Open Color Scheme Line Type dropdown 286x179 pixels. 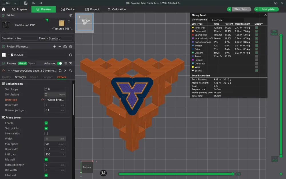click(226, 20)
